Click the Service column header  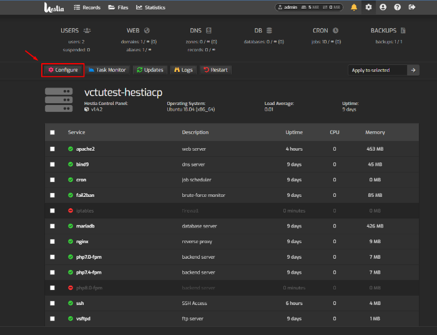pyautogui.click(x=76, y=132)
